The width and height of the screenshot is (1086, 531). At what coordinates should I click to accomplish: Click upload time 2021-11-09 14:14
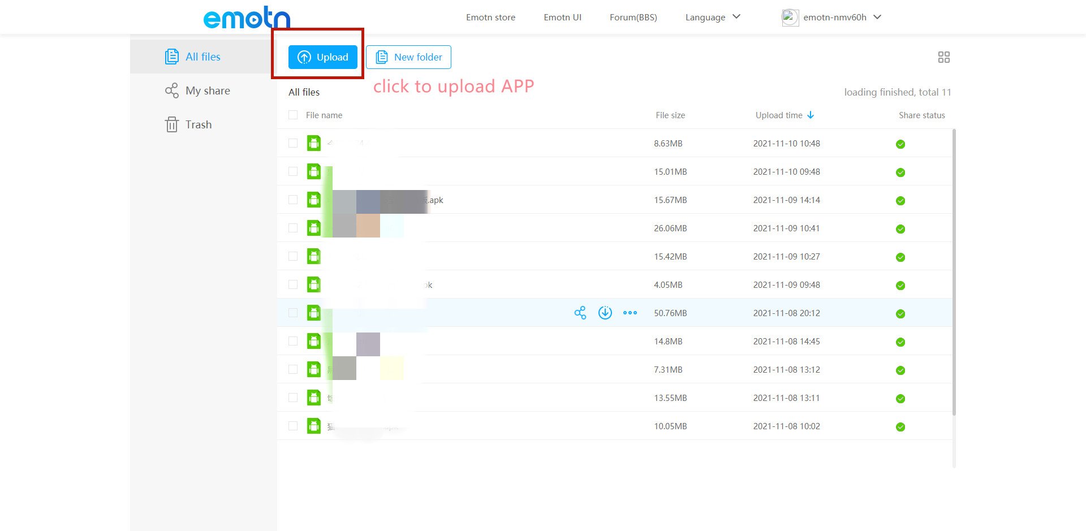click(x=786, y=200)
